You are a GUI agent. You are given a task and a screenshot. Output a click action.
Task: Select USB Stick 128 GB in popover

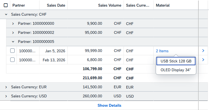[x=176, y=61]
